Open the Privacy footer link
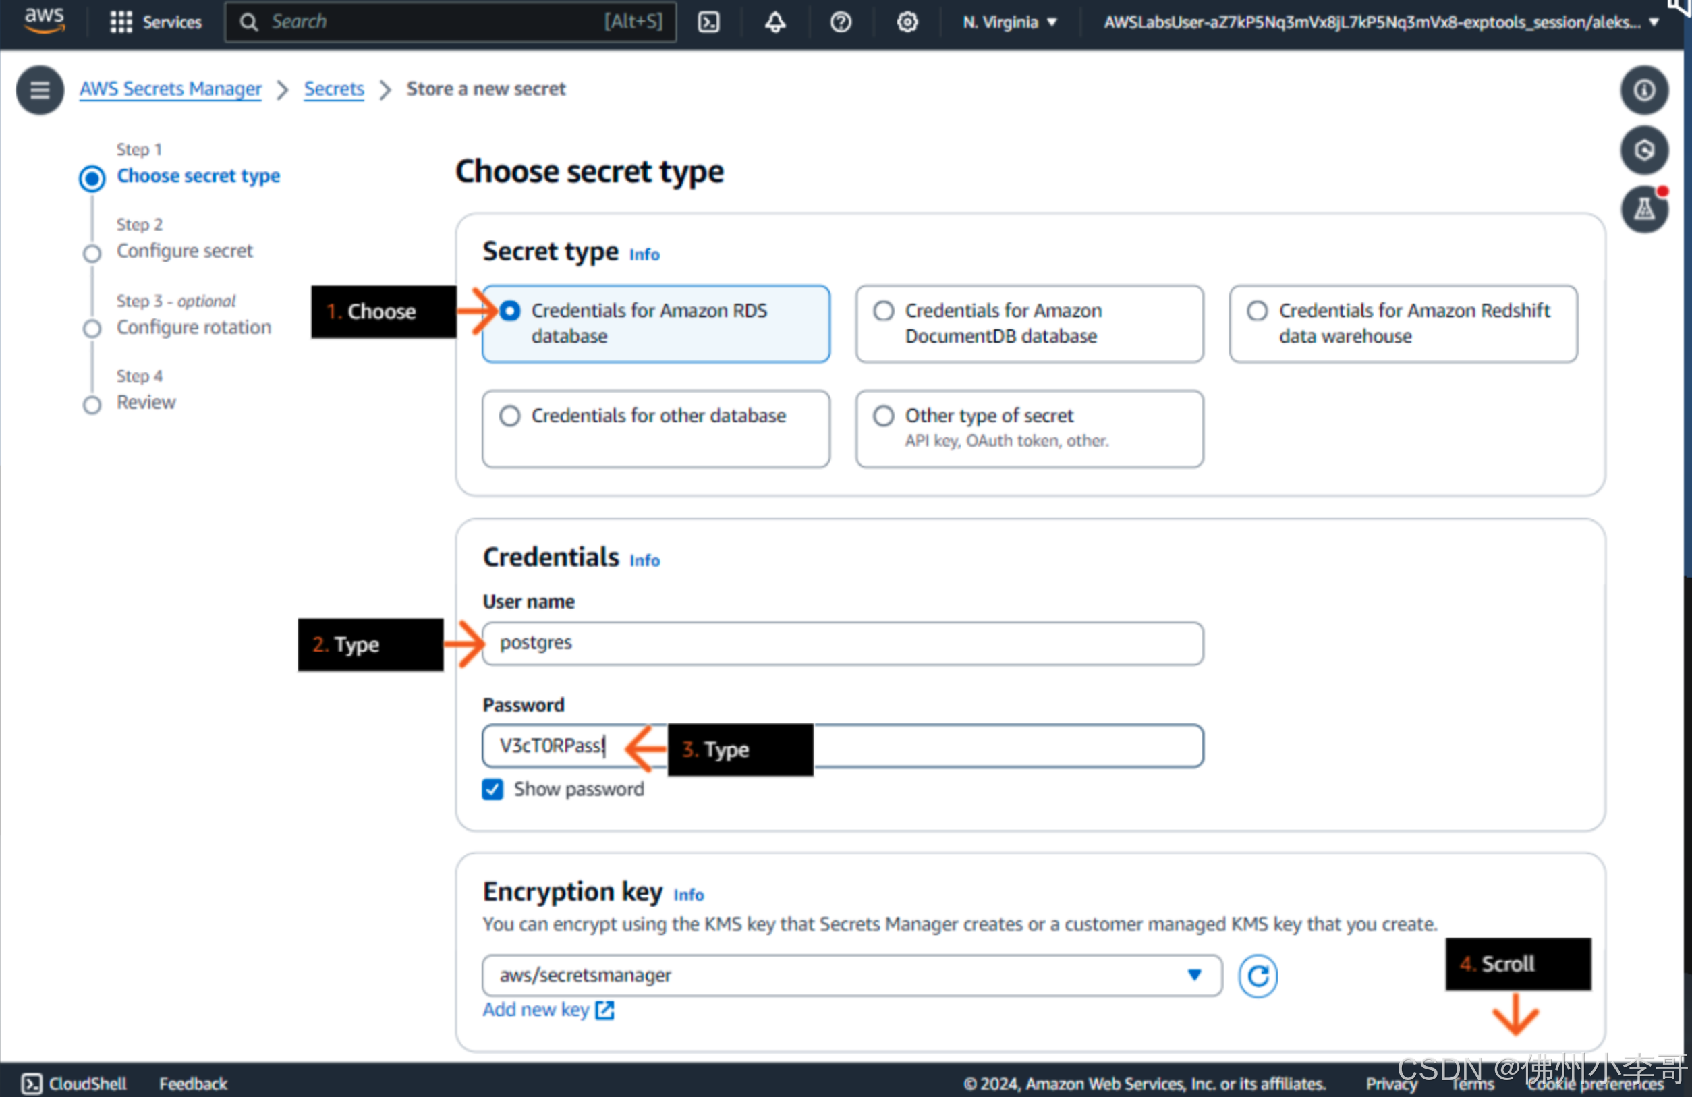The image size is (1692, 1097). pyautogui.click(x=1390, y=1084)
